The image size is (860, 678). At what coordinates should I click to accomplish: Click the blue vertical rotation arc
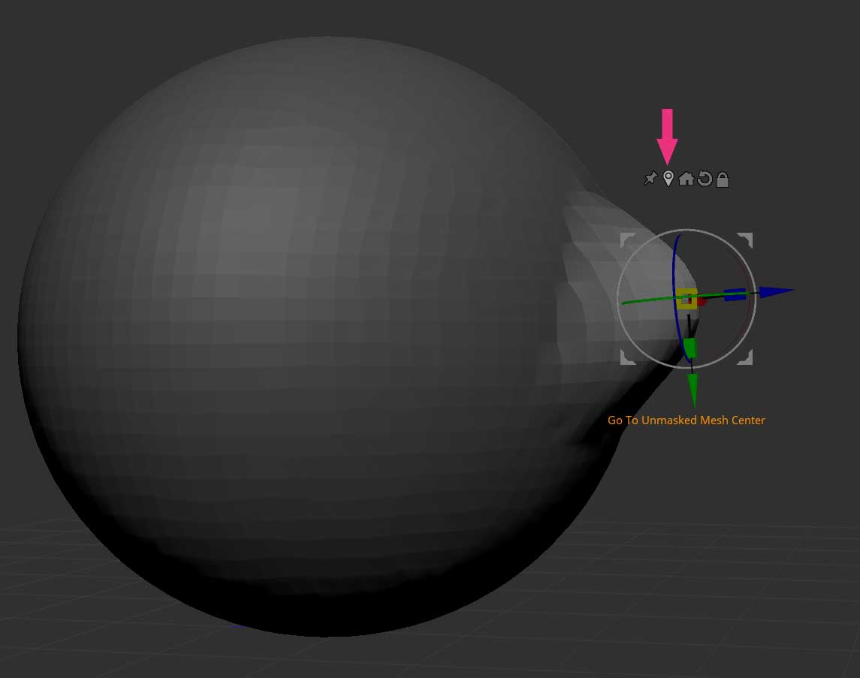coord(675,269)
